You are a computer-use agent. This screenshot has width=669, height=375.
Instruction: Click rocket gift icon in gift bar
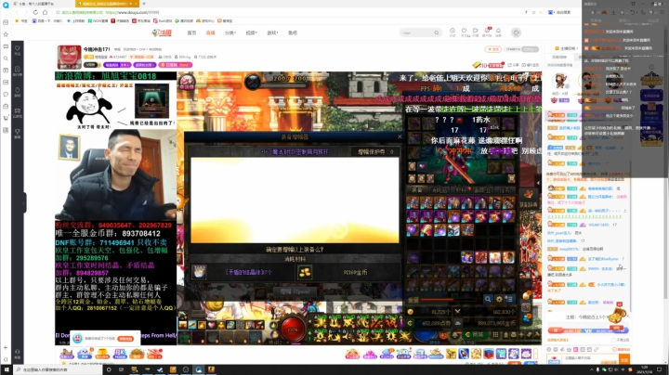tap(464, 354)
